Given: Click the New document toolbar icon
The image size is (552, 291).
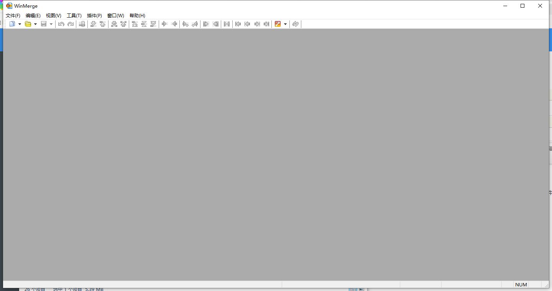Looking at the screenshot, I should 12,24.
